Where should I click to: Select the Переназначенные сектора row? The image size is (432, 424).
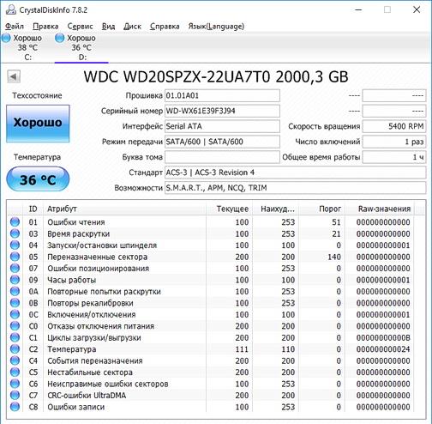click(x=211, y=257)
